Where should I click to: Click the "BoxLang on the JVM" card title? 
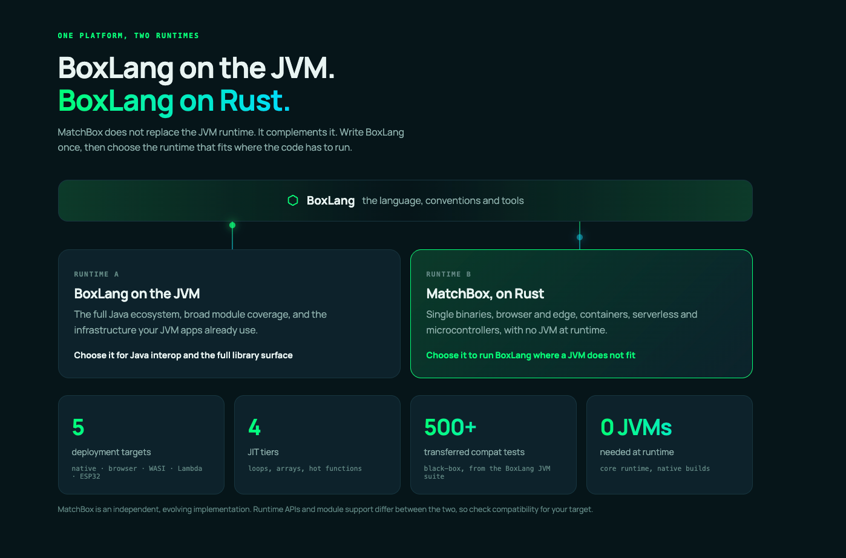(137, 294)
